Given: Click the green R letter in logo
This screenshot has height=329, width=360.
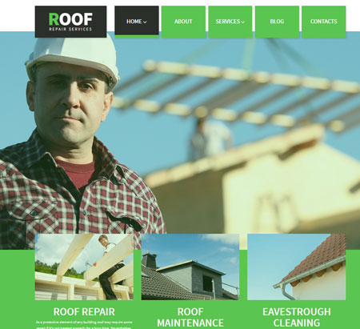Looking at the screenshot, I should pyautogui.click(x=54, y=19).
